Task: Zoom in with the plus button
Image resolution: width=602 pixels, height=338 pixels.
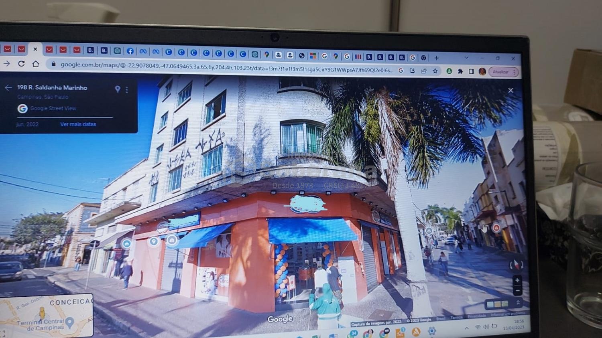Action: tap(517, 280)
